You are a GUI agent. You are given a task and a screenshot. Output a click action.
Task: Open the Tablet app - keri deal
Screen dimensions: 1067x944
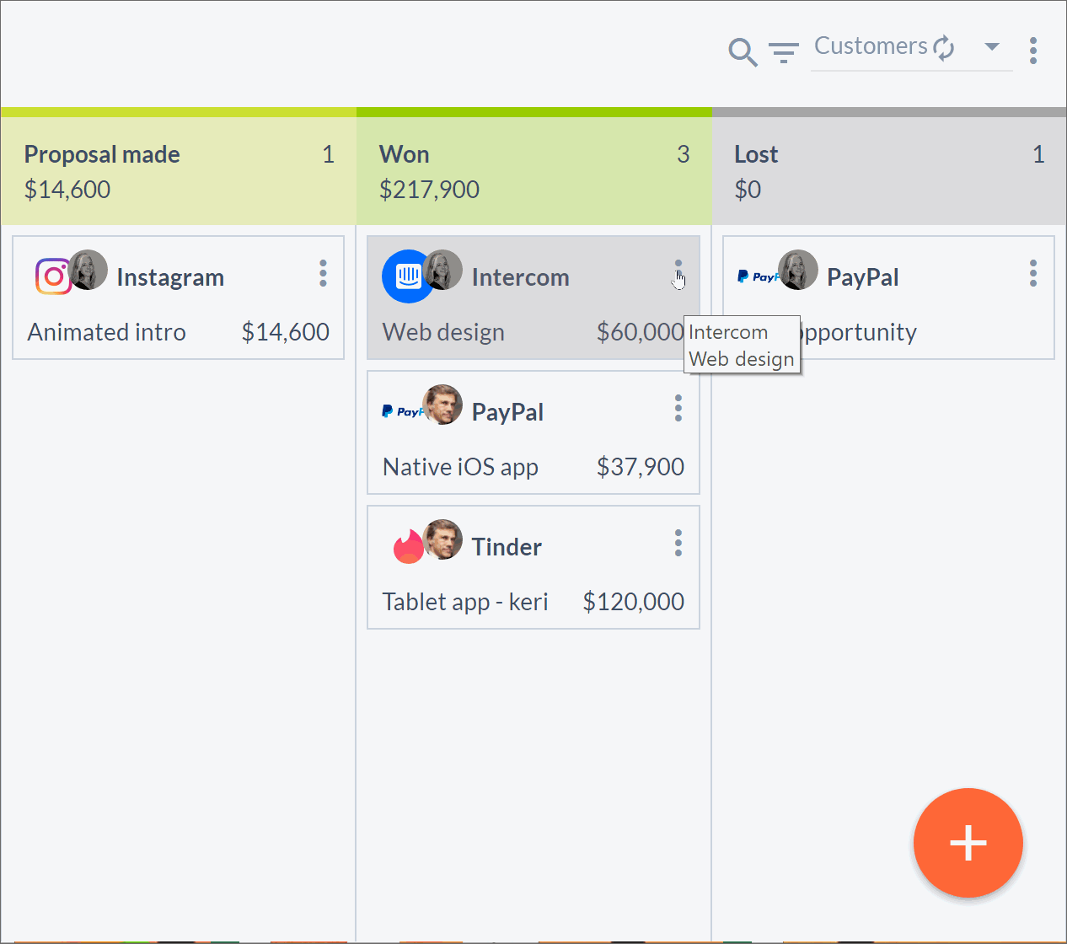click(465, 602)
